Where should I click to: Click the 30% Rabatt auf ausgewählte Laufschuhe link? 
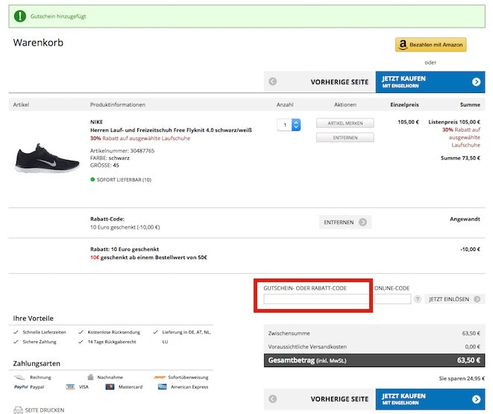click(140, 138)
